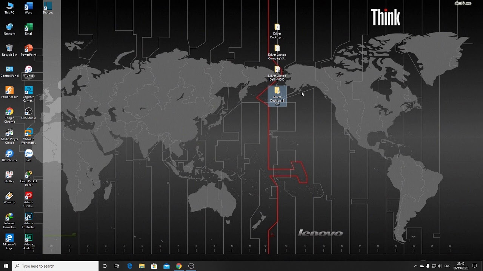Select the iTunes desktop shortcut

[x=28, y=72]
